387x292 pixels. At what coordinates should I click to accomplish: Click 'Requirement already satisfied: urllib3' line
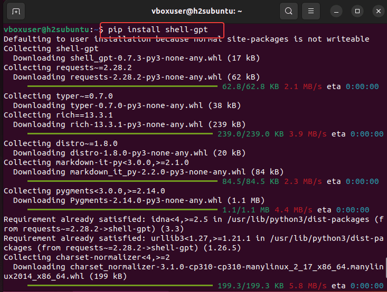[193, 243]
